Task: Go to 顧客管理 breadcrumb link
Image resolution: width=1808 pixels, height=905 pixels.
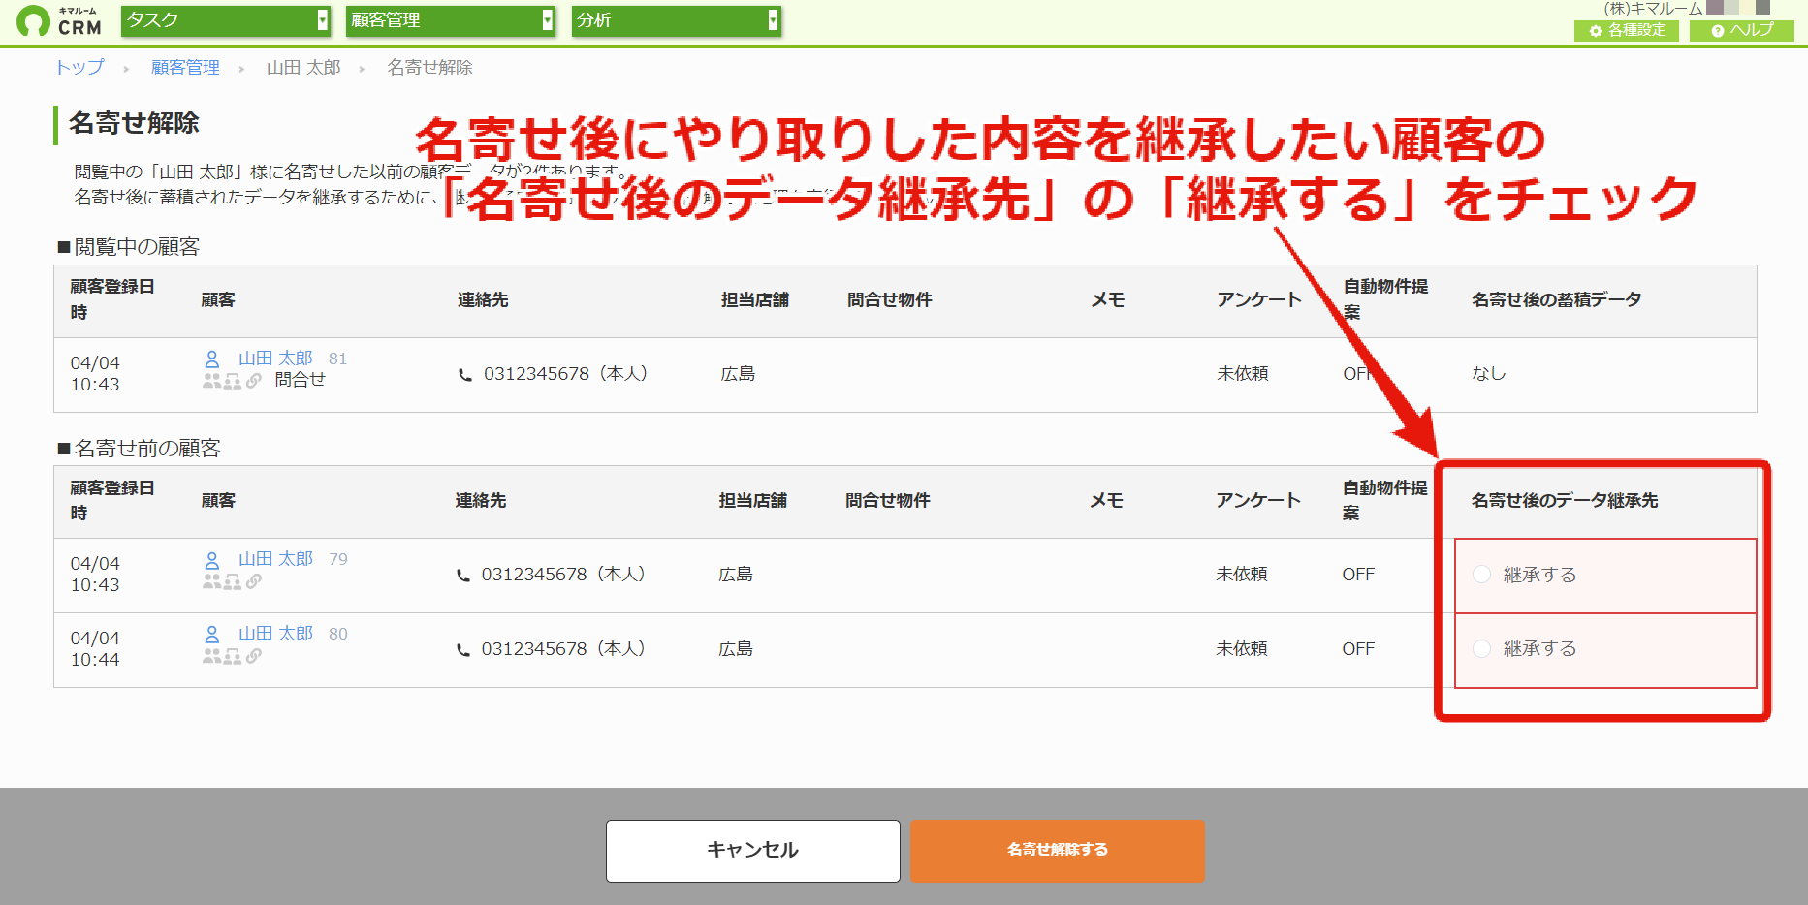Action: pyautogui.click(x=185, y=67)
